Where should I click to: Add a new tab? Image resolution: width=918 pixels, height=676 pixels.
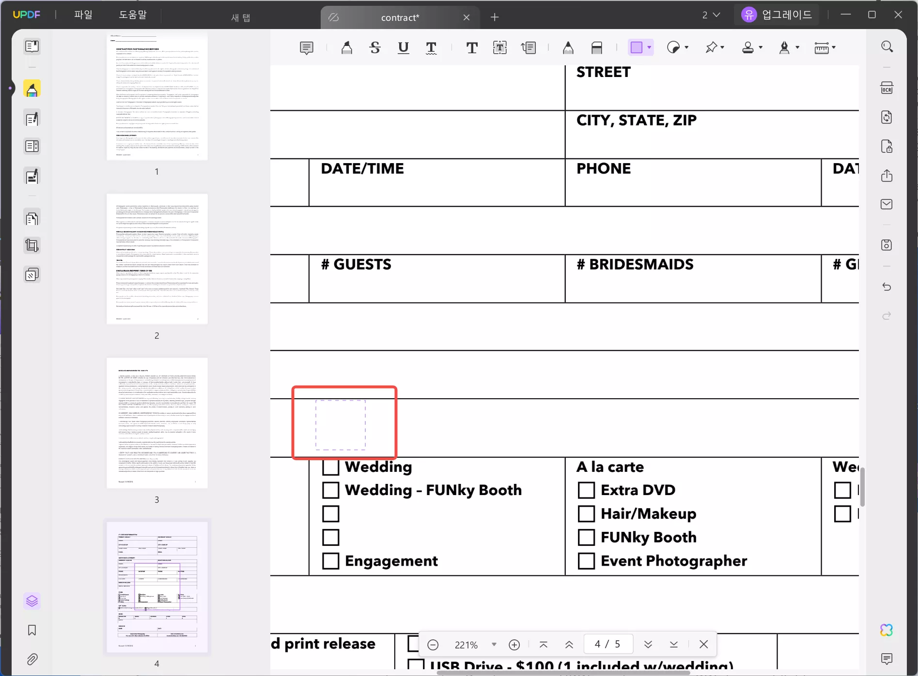495,17
